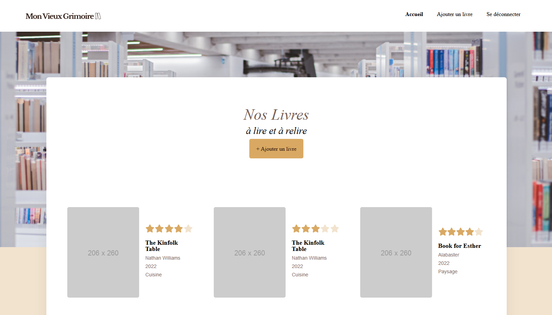Open second Kinfolk Table cover image
This screenshot has width=552, height=315.
pos(250,252)
